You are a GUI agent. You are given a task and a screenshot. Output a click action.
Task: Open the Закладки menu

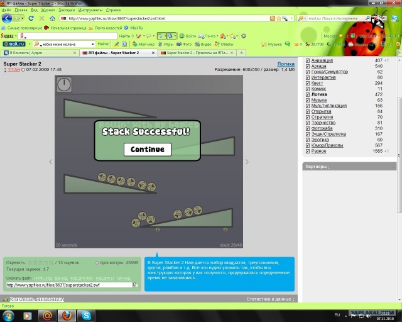point(67,10)
